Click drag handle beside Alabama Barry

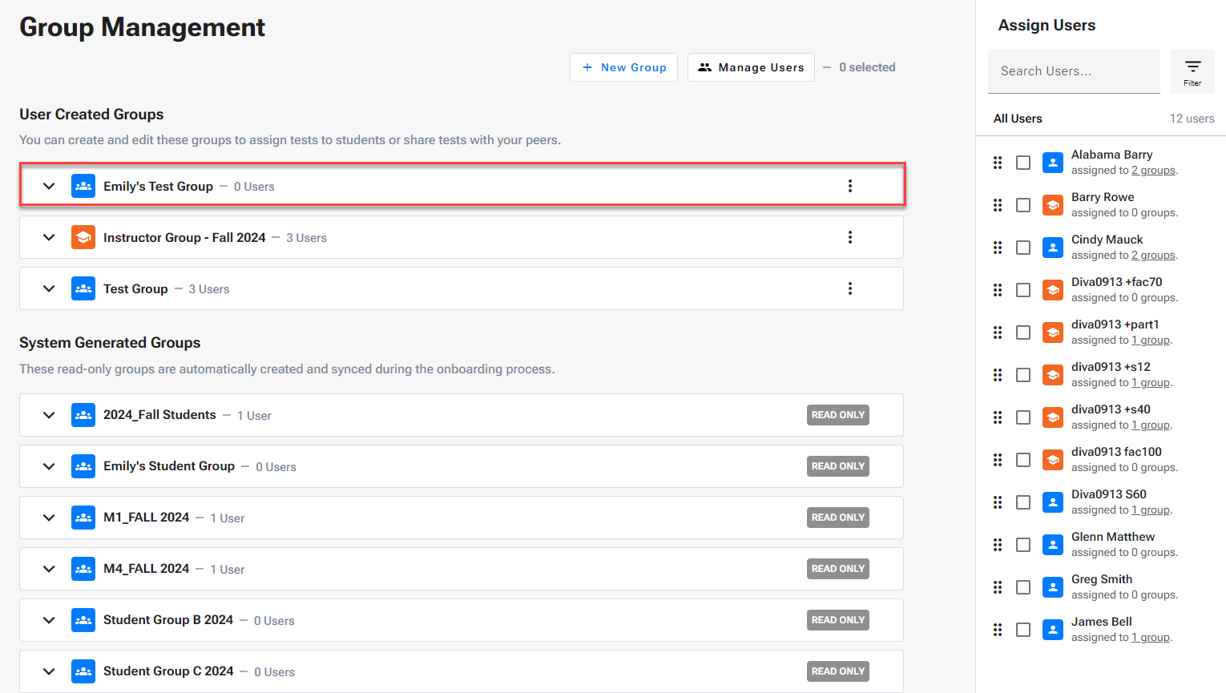(x=998, y=163)
